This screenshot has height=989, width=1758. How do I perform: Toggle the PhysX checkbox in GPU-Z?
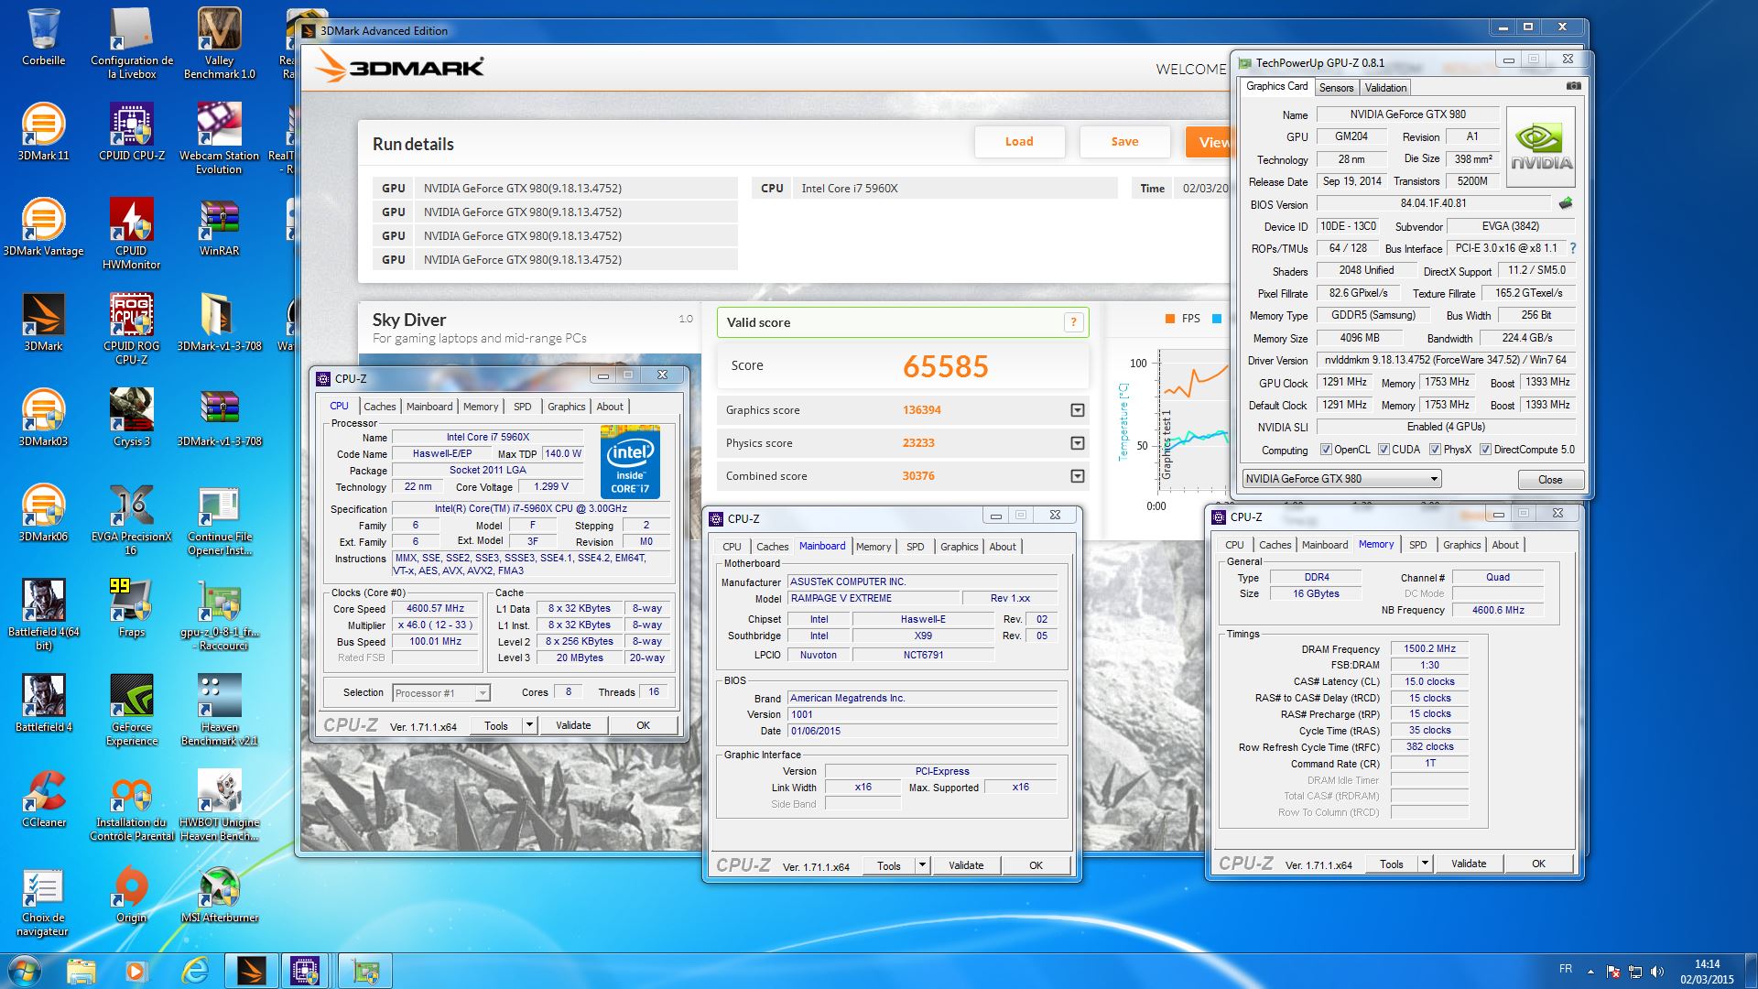1435,450
